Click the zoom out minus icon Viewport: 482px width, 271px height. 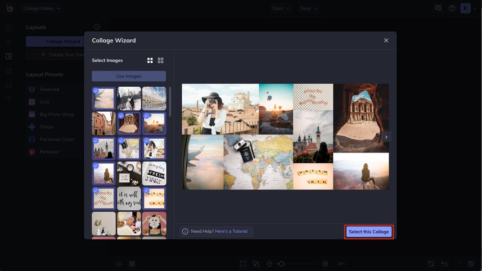coord(269,264)
